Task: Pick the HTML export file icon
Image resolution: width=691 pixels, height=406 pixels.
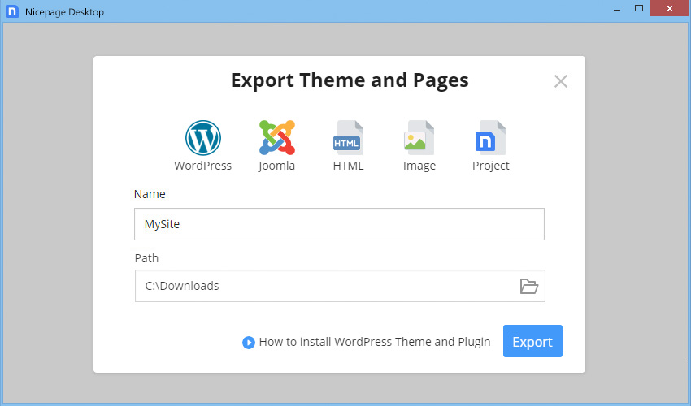Action: point(348,137)
